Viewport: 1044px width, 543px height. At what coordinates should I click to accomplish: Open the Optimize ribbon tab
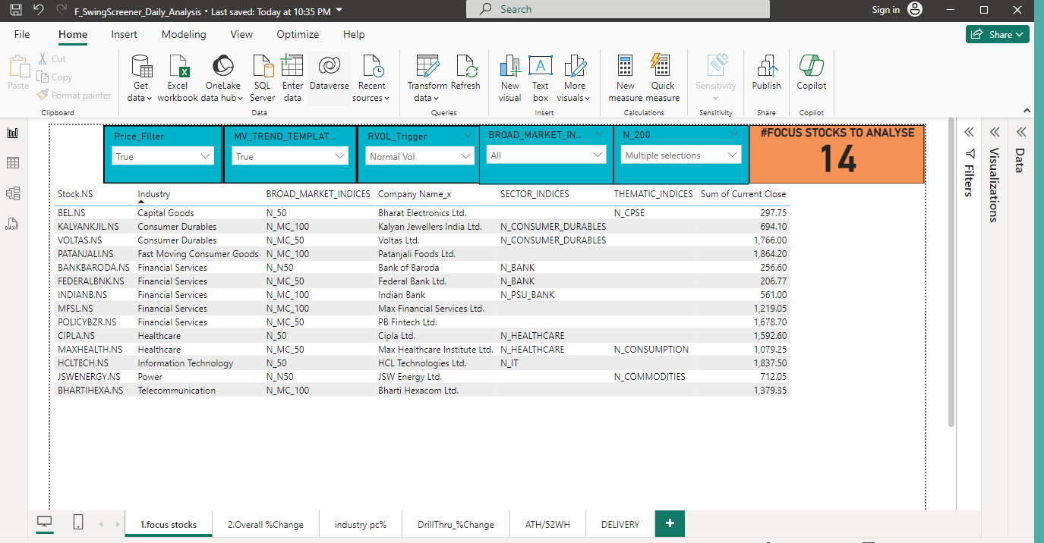tap(298, 34)
